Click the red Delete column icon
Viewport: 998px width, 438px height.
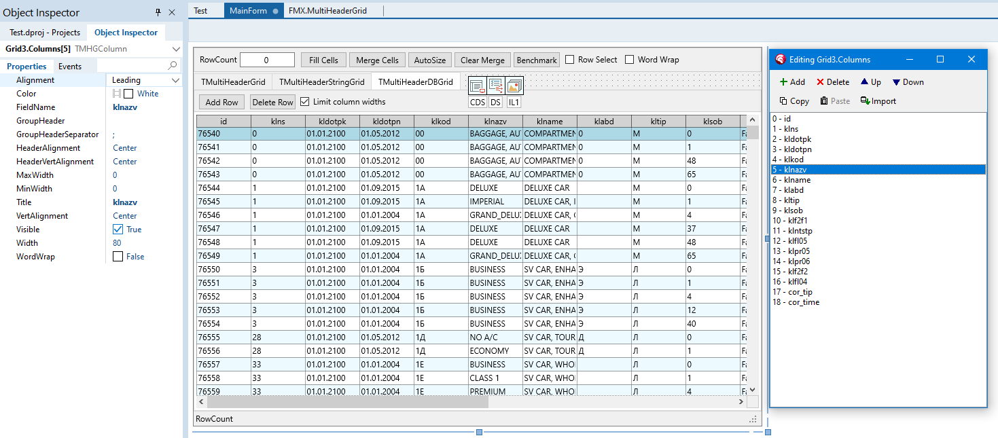point(820,82)
